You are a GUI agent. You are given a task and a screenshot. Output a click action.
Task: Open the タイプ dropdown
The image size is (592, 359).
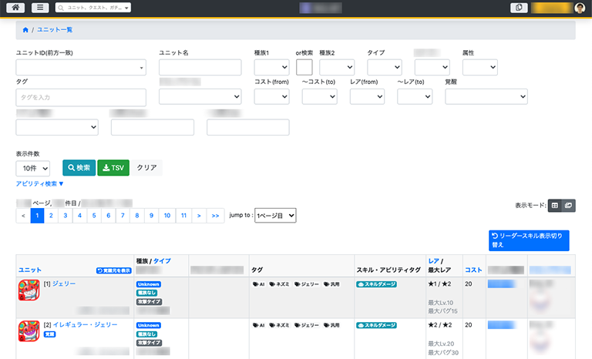pyautogui.click(x=385, y=67)
